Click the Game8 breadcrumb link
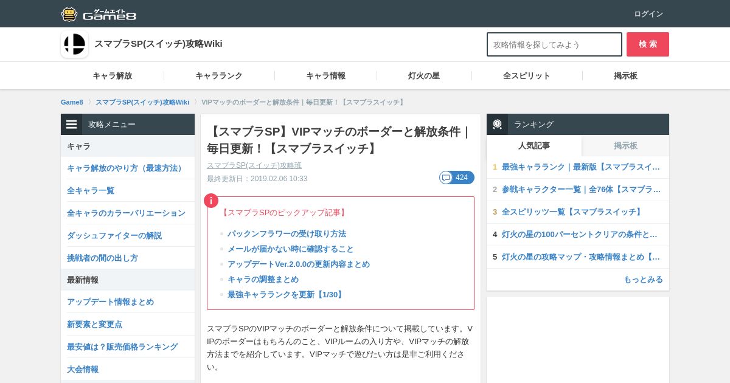 [x=72, y=102]
